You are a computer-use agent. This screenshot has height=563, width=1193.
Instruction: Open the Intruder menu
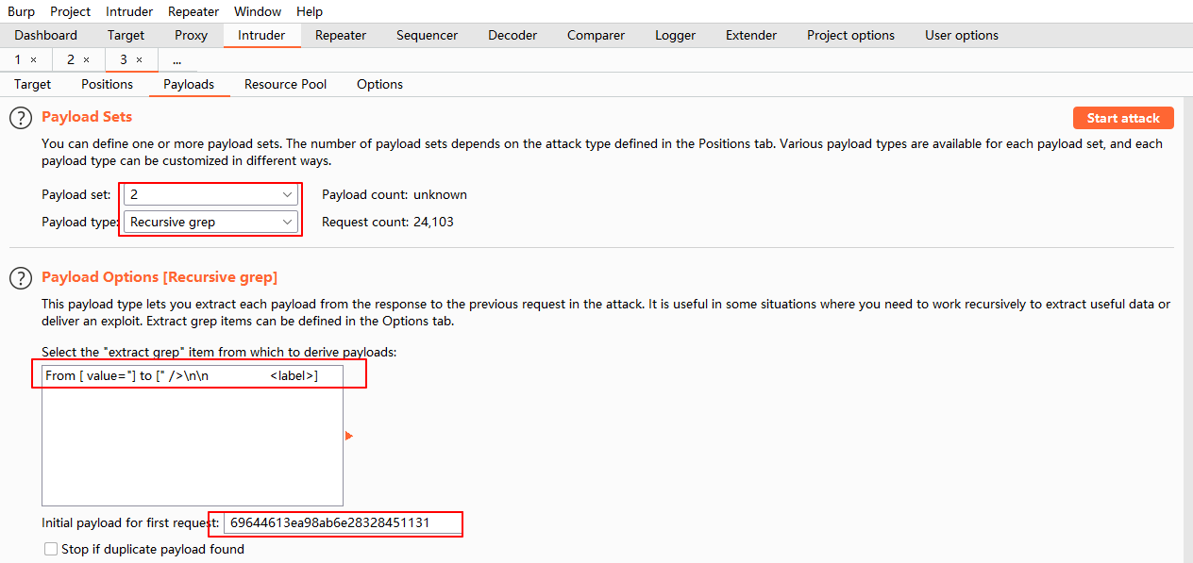point(129,11)
